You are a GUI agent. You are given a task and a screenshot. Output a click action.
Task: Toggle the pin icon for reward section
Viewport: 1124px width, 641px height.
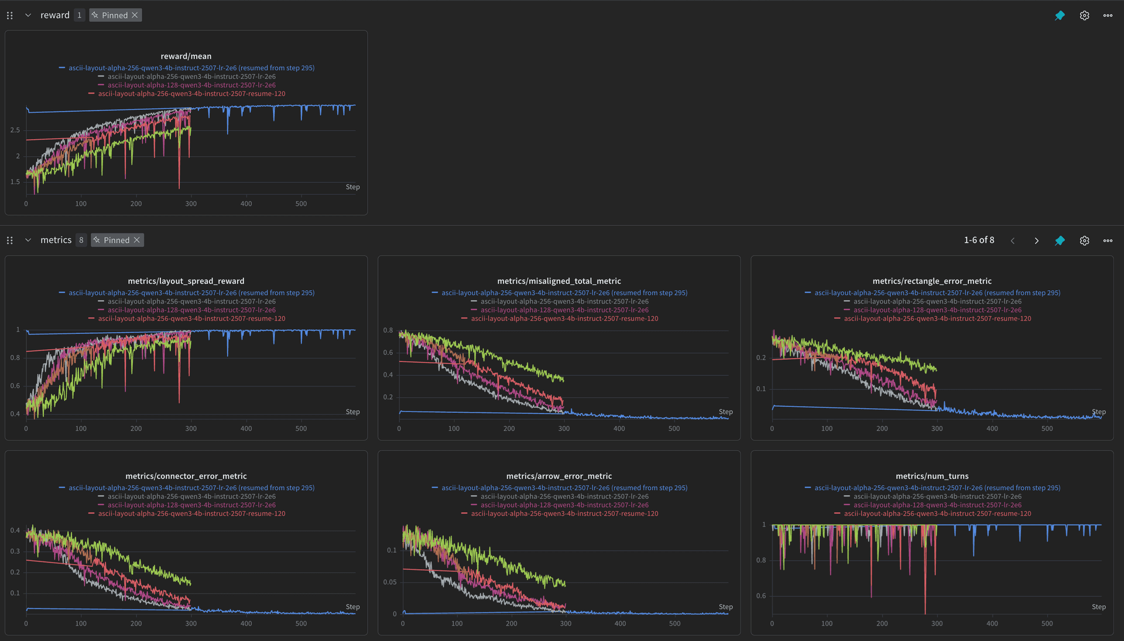1060,16
